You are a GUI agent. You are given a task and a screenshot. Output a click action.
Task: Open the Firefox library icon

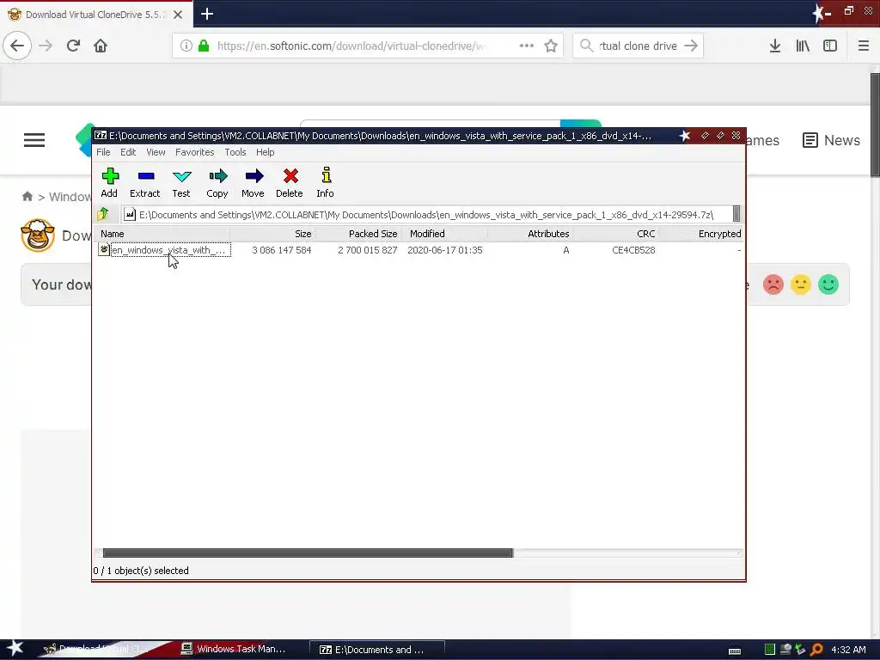[x=803, y=46]
